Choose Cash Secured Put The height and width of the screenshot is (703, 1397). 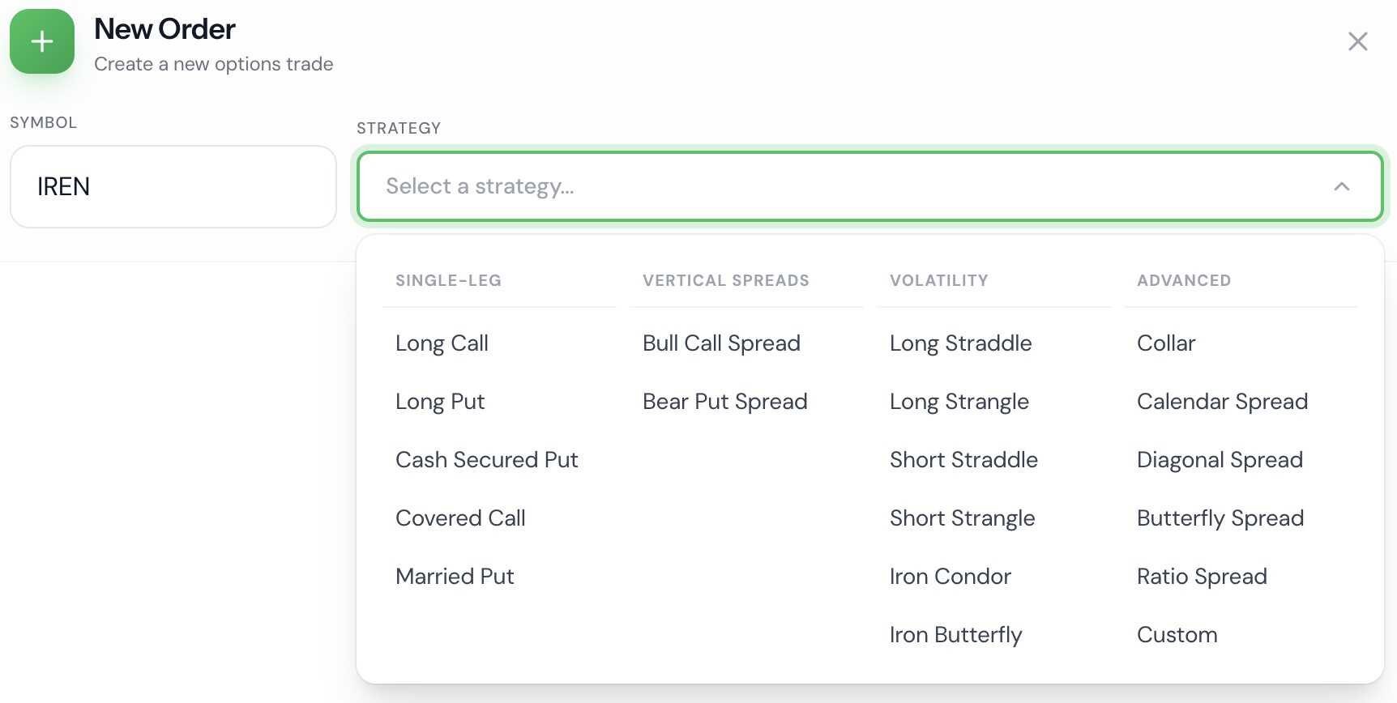(487, 459)
